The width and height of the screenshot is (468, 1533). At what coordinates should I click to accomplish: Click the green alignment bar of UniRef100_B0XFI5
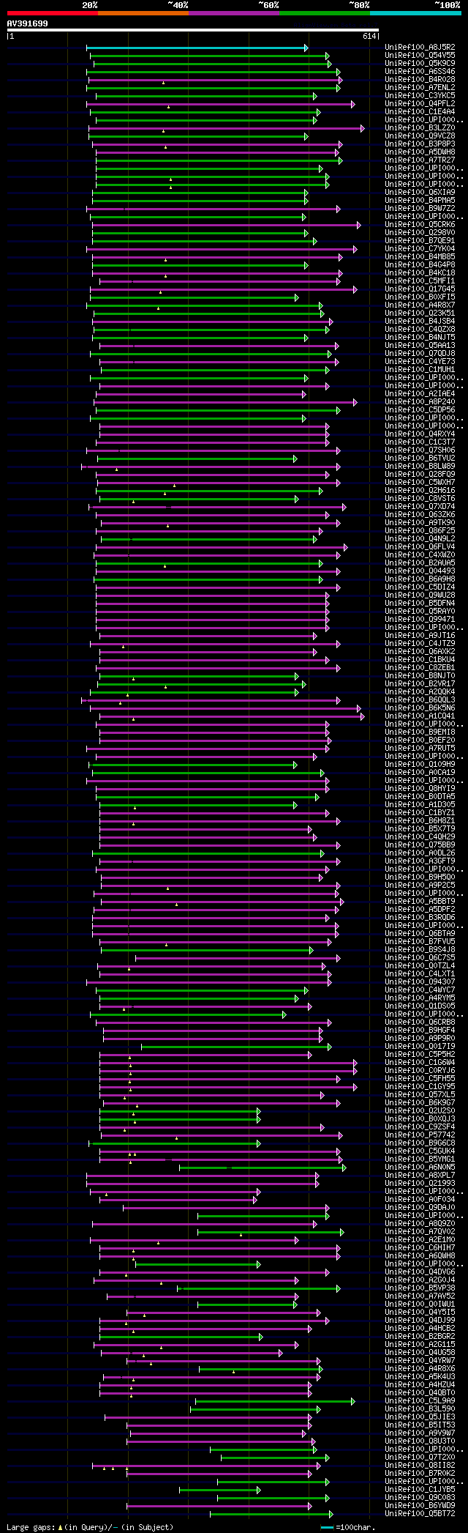[x=194, y=298]
